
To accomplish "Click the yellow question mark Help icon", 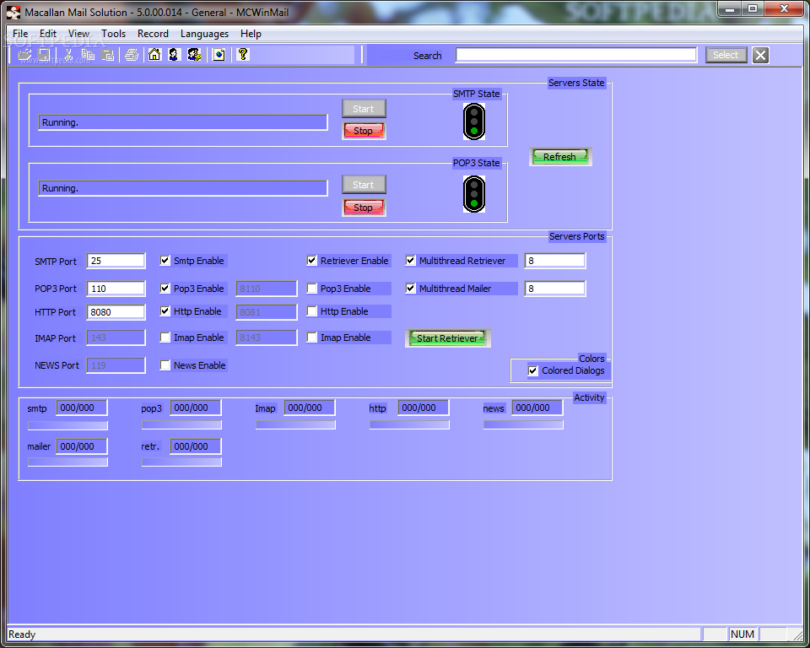I will pyautogui.click(x=243, y=54).
